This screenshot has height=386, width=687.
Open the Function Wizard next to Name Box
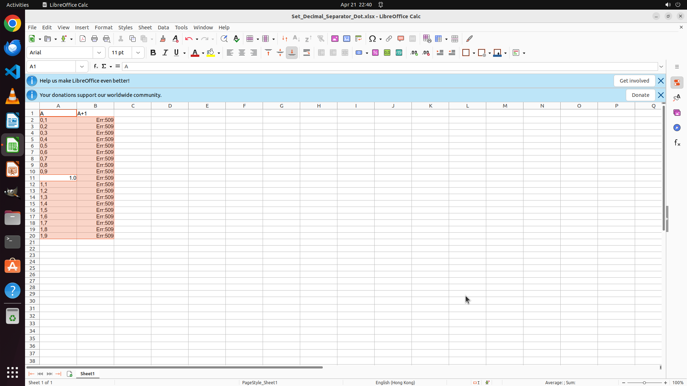(96, 66)
